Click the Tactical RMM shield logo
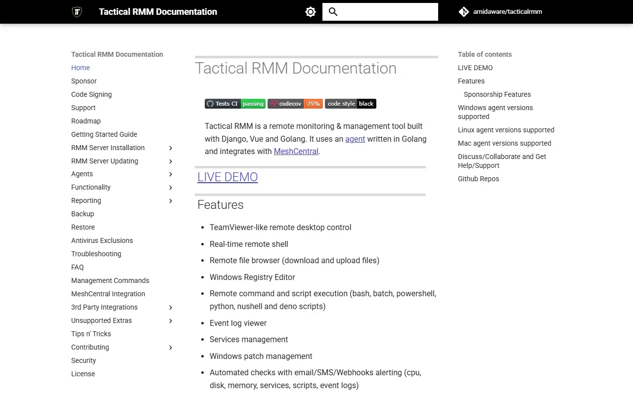Viewport: 633px width, 395px height. coord(77,12)
